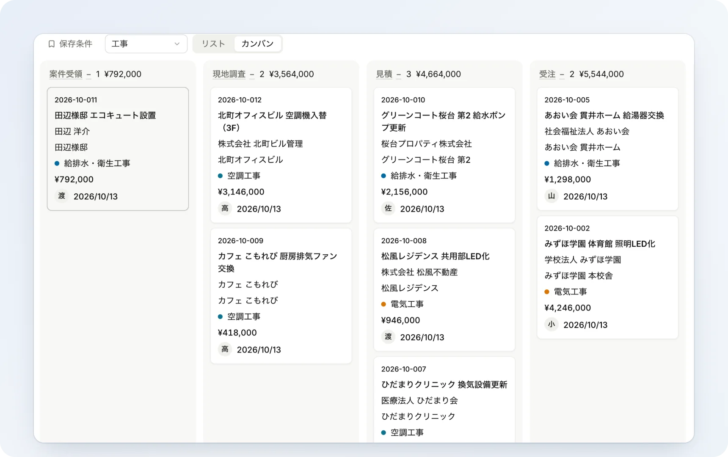Viewport: 728px width, 457px height.
Task: Open the 現地調査 column header link
Action: pos(229,74)
